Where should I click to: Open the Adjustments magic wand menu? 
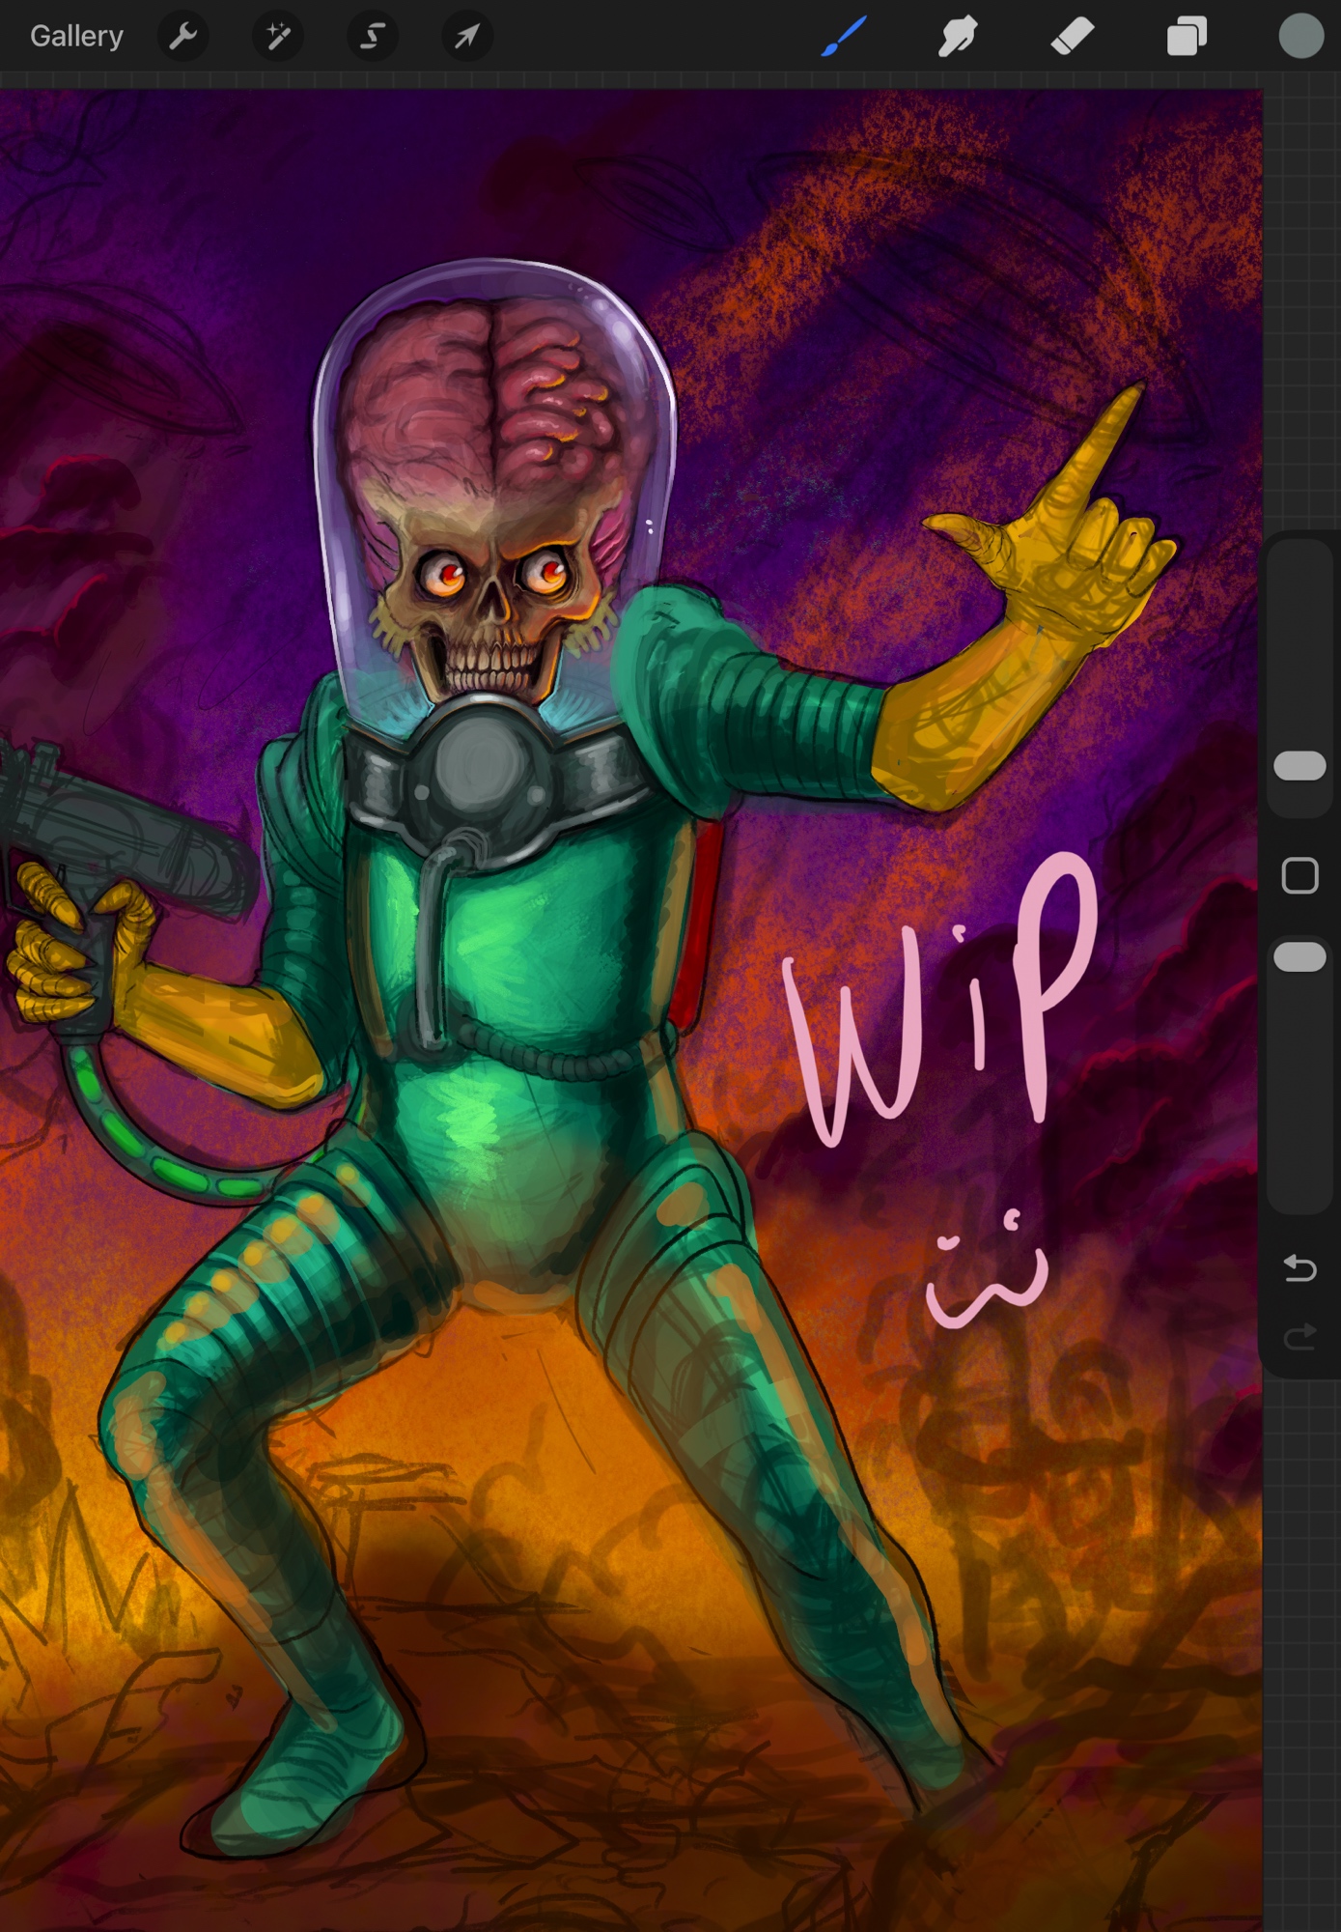(x=278, y=37)
